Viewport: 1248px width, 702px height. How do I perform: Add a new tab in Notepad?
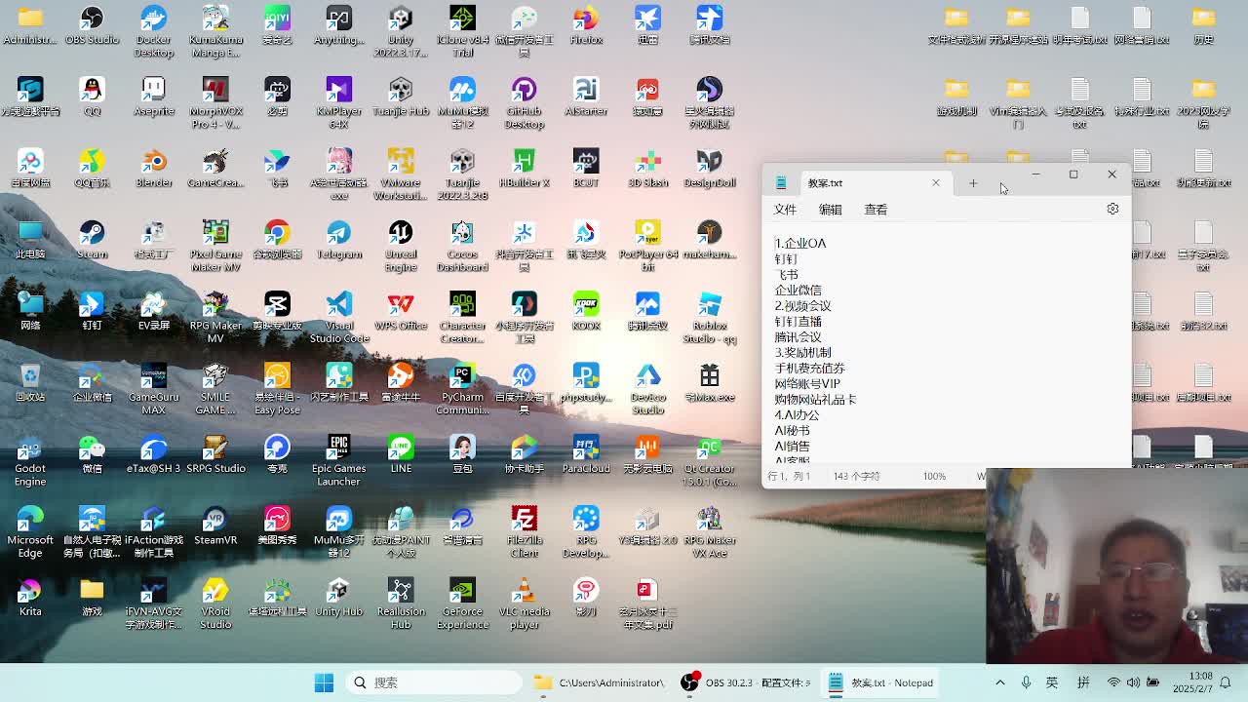(x=973, y=183)
